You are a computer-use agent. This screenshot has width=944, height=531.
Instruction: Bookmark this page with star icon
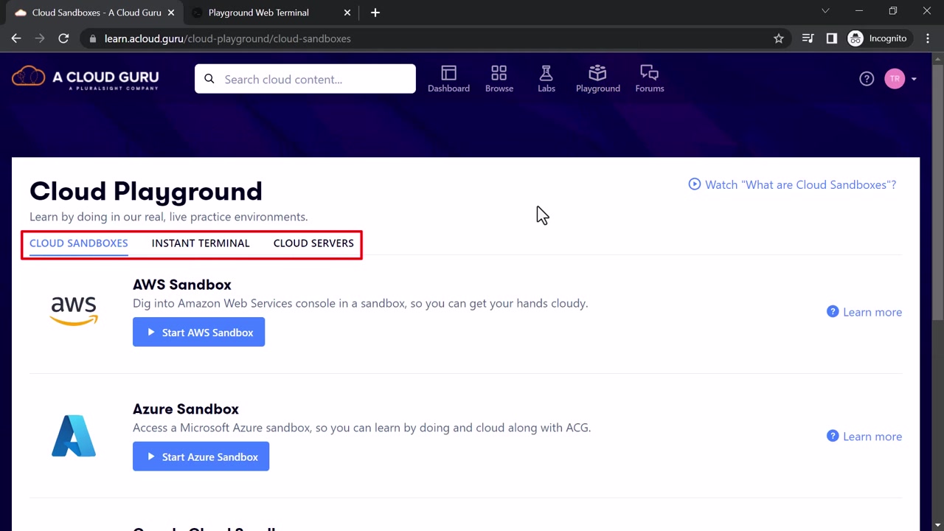point(779,38)
